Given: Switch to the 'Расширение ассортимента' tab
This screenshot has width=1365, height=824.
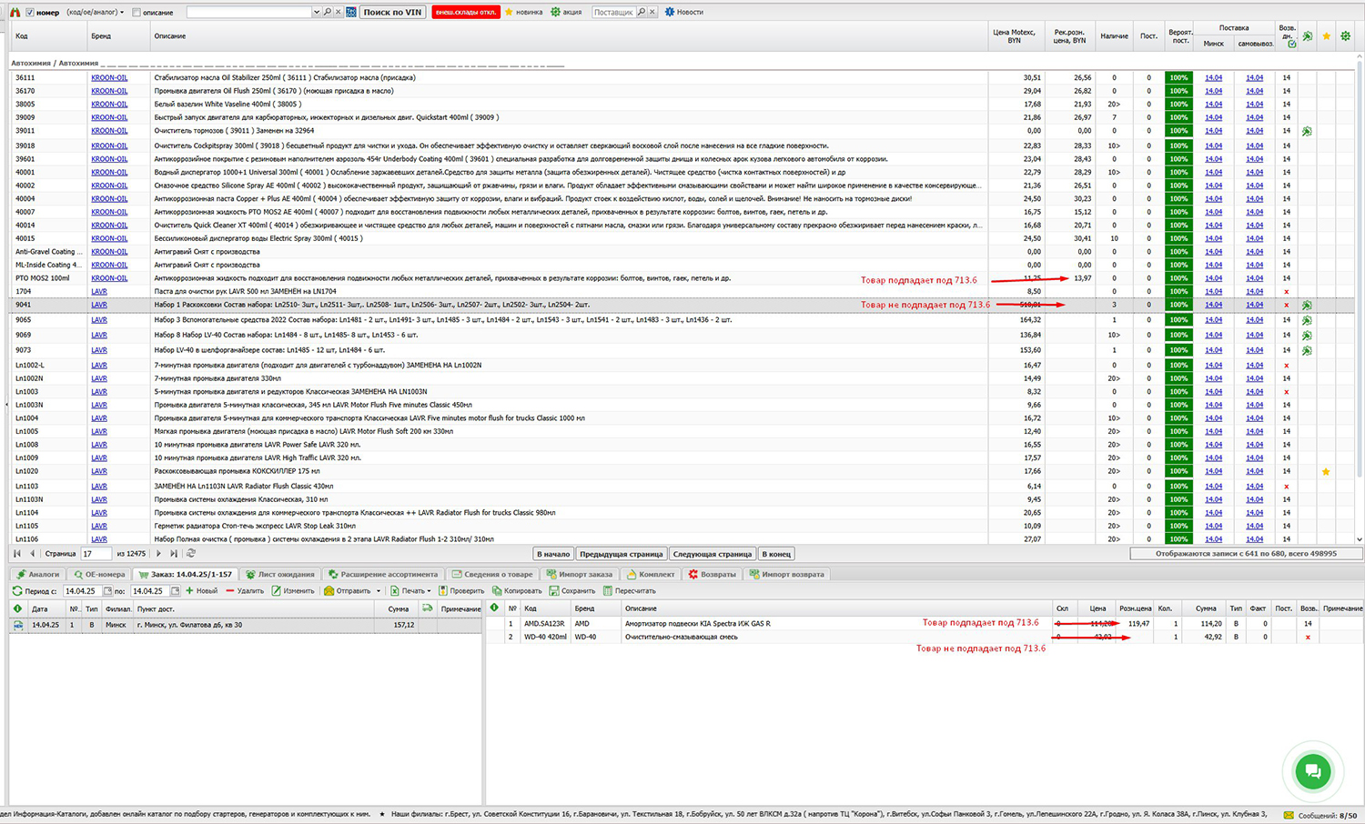Looking at the screenshot, I should coord(383,574).
